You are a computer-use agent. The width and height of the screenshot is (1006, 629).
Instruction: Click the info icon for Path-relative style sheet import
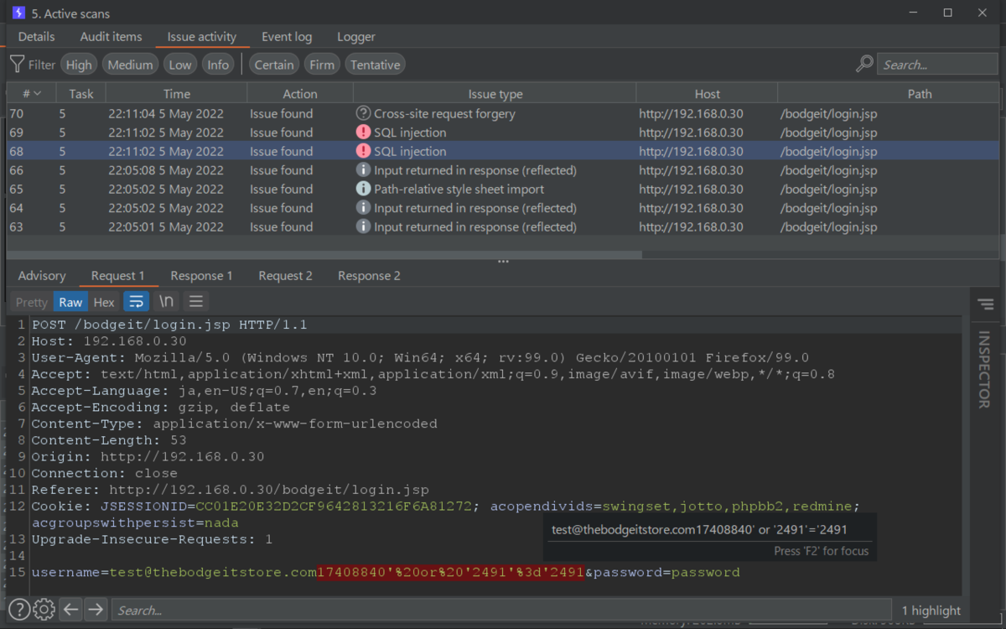point(363,190)
